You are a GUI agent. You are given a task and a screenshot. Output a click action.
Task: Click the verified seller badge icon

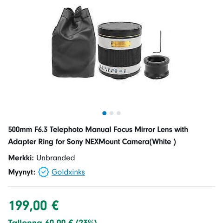click(x=44, y=172)
